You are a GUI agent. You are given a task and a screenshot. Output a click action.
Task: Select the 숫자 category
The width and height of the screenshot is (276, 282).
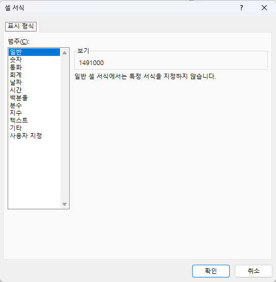point(34,59)
